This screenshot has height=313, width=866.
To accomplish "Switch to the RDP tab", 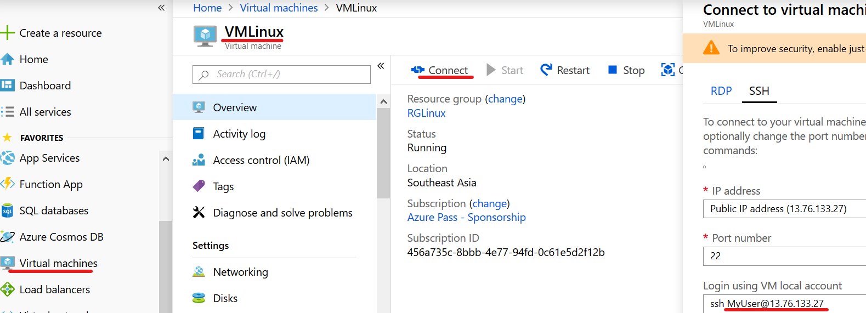I will click(x=721, y=91).
